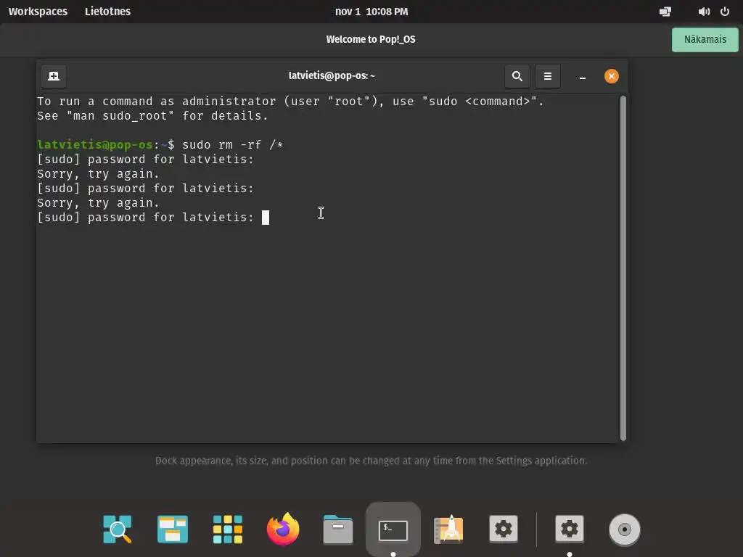Viewport: 743px width, 557px height.
Task: Click 'See "man sudo_root" for details.' line
Action: click(x=152, y=116)
